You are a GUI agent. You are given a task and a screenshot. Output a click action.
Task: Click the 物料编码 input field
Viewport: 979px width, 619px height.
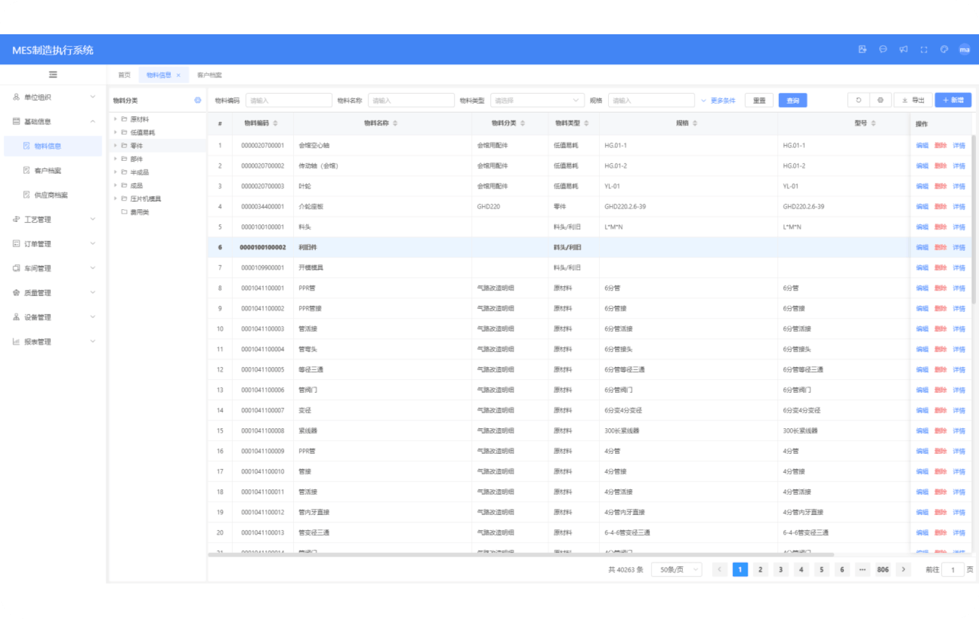click(x=288, y=100)
